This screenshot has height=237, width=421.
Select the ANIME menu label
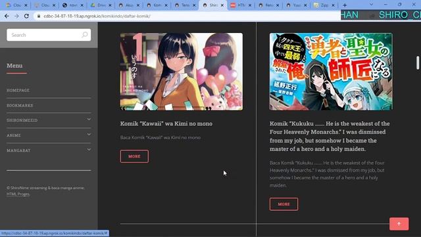coord(14,136)
